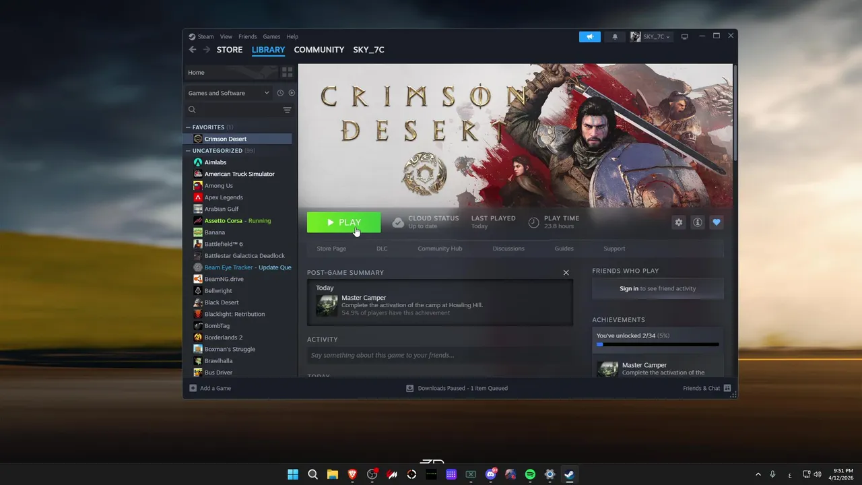Collapse the UNCATEGORIZED category

[189, 151]
